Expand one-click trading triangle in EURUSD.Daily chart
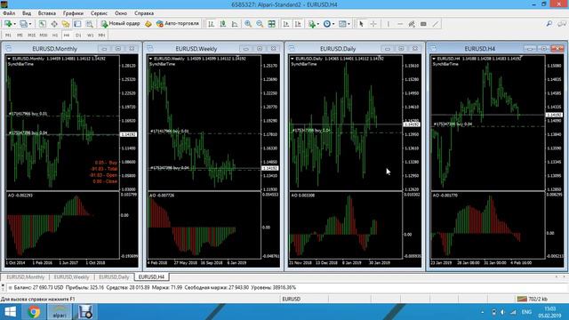The image size is (569, 320). (293, 59)
